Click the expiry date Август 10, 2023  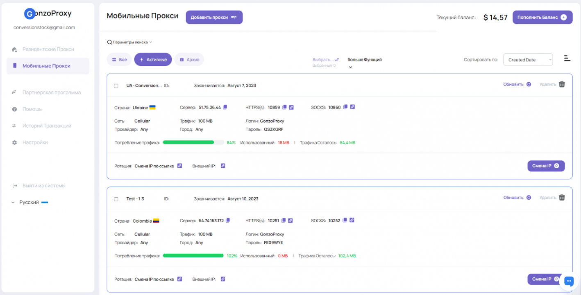(243, 199)
